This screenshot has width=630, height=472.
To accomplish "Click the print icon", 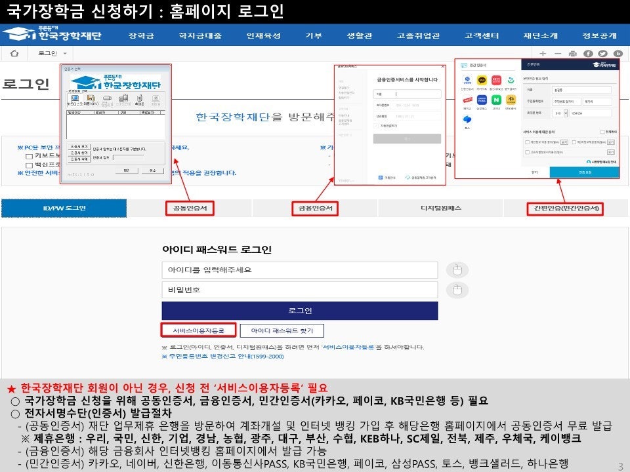I will click(572, 53).
